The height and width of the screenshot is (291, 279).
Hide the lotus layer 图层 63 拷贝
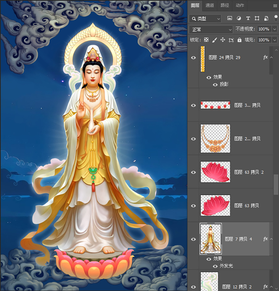click(x=193, y=206)
